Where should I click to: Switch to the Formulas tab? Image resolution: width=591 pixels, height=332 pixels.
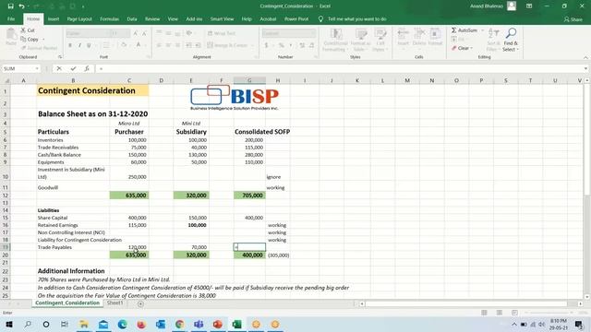(x=109, y=18)
